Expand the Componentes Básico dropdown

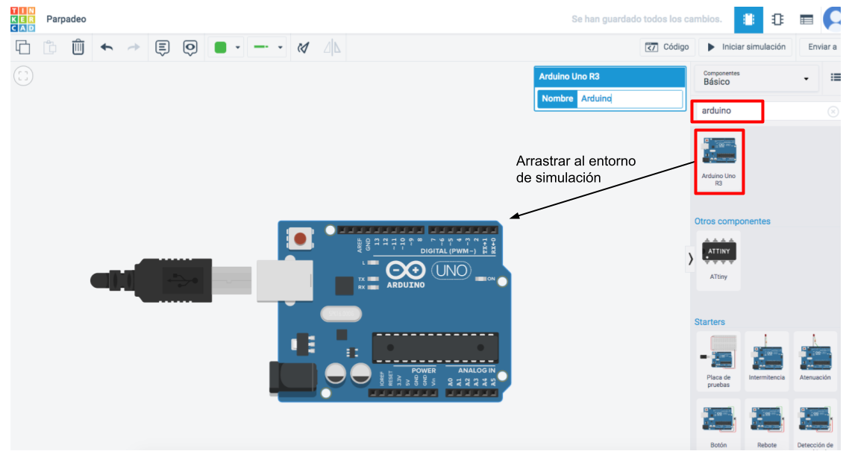click(x=756, y=78)
